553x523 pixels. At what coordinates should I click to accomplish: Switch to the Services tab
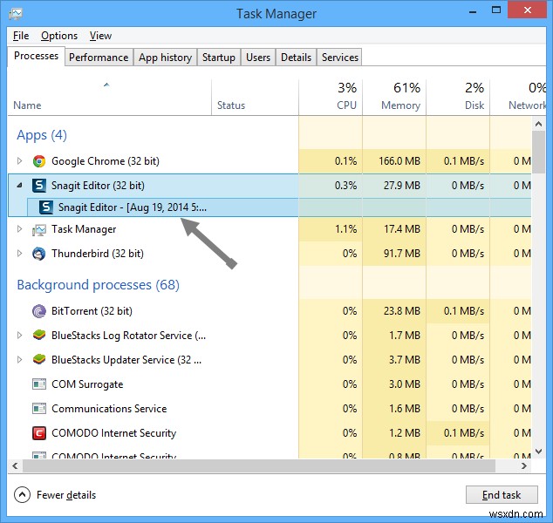point(339,57)
